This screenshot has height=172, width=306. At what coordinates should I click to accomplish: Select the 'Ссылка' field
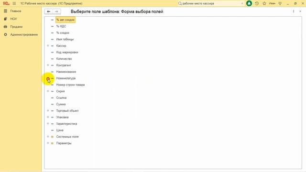point(61,97)
